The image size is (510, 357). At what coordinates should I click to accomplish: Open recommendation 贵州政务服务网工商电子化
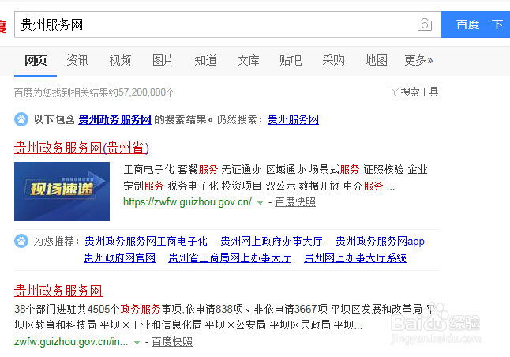(146, 242)
